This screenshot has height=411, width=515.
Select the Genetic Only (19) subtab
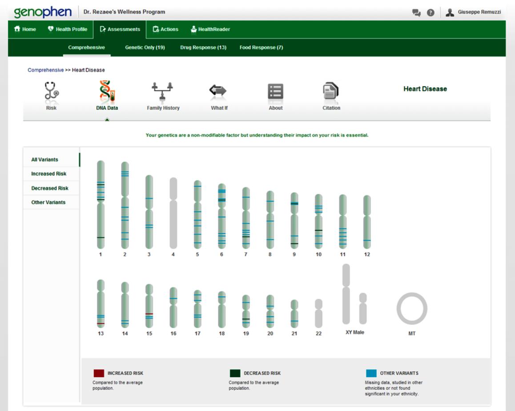[x=145, y=48]
